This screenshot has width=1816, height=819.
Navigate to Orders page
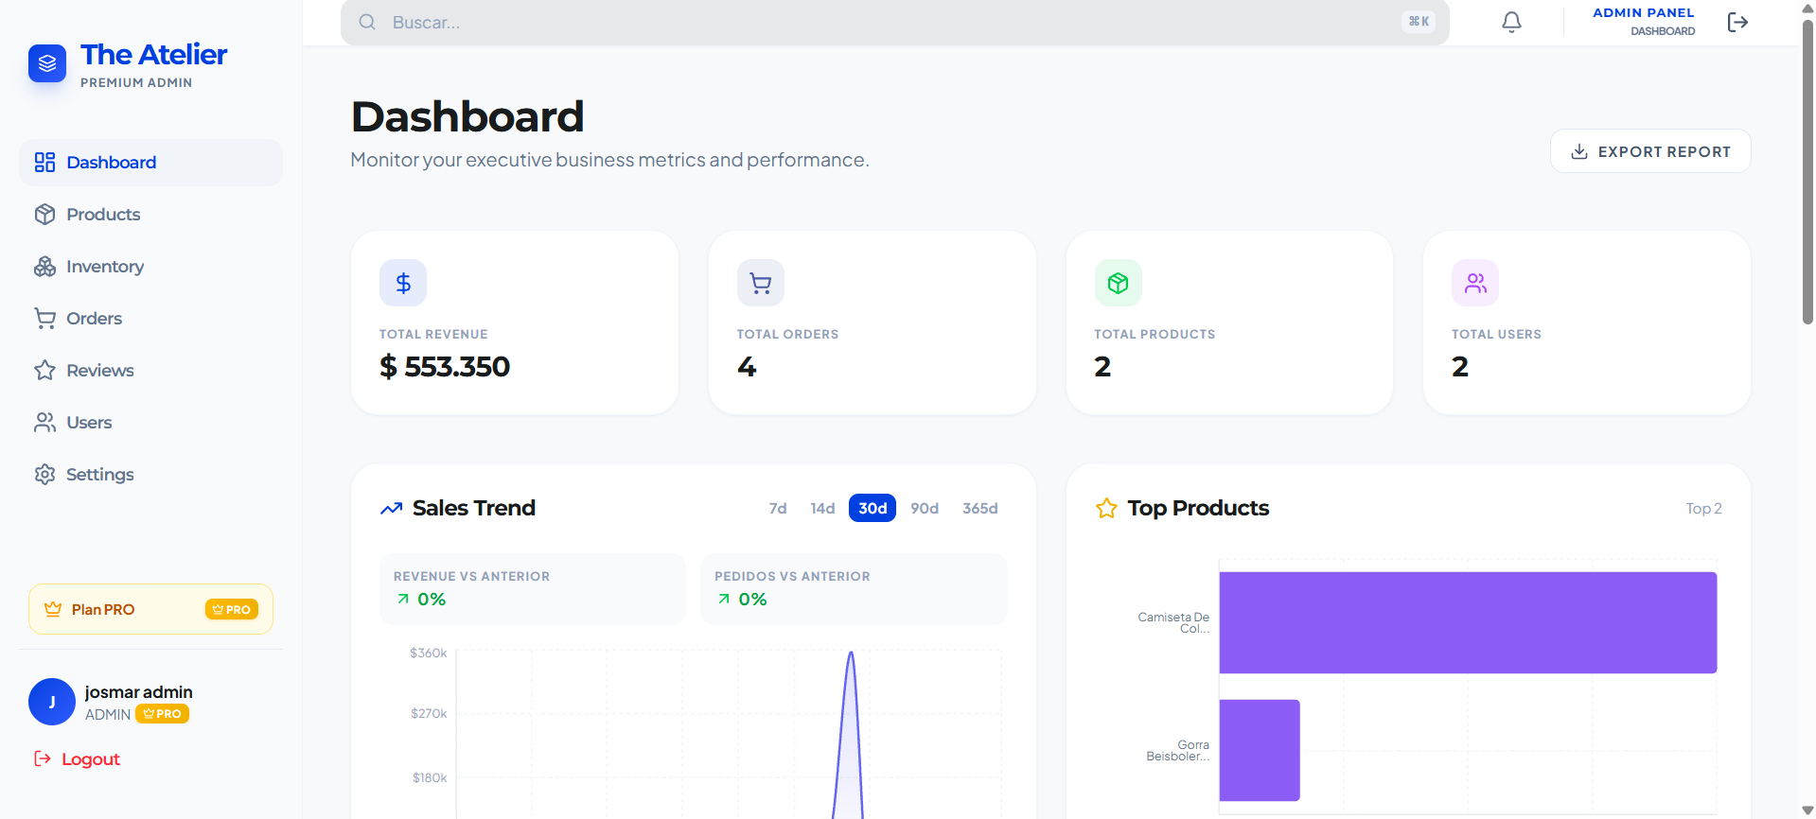pos(150,319)
